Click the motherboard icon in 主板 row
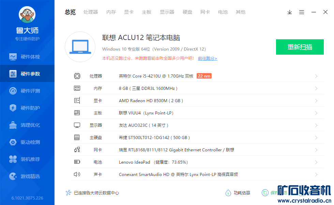Image resolution: width=334 pixels, height=205 pixels. coord(77,113)
